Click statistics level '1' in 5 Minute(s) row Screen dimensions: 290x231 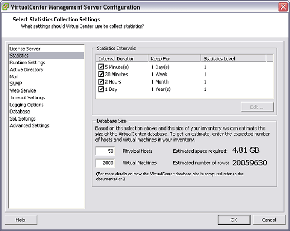[205, 67]
